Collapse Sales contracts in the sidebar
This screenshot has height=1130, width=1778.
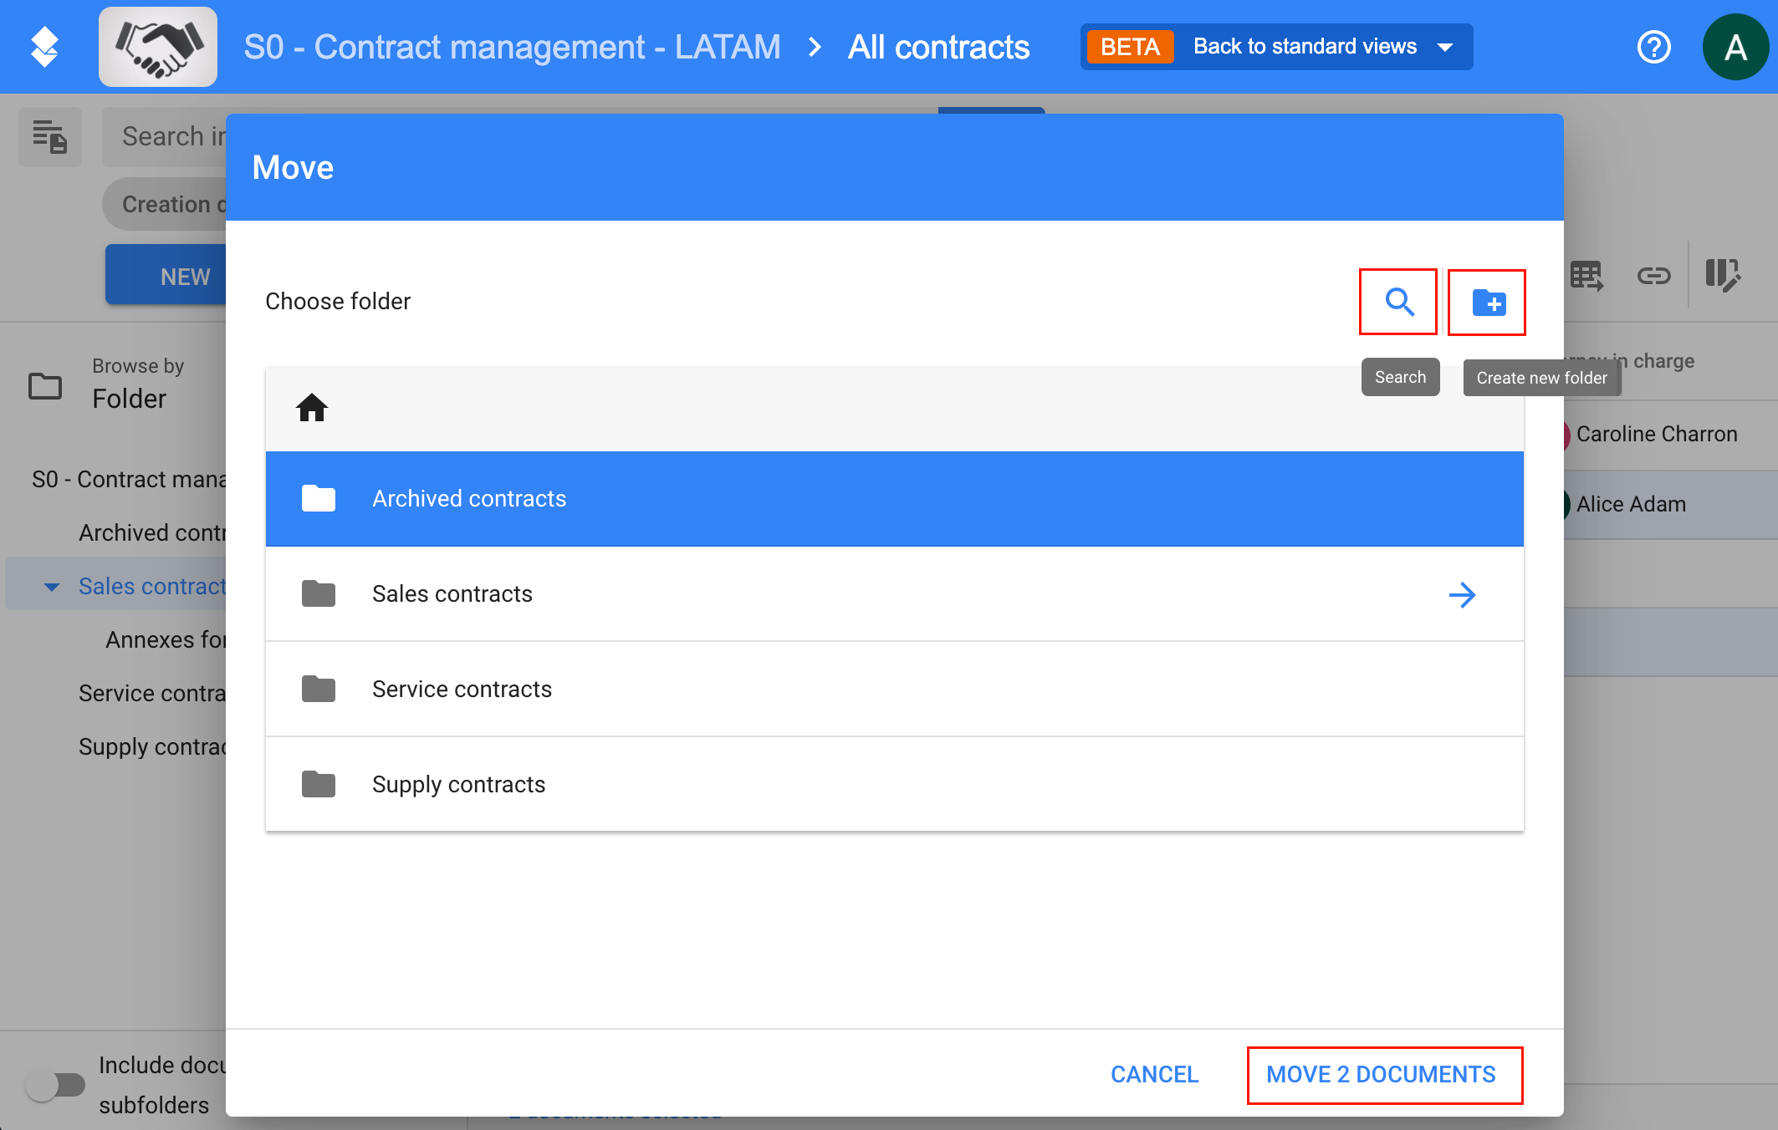point(52,586)
